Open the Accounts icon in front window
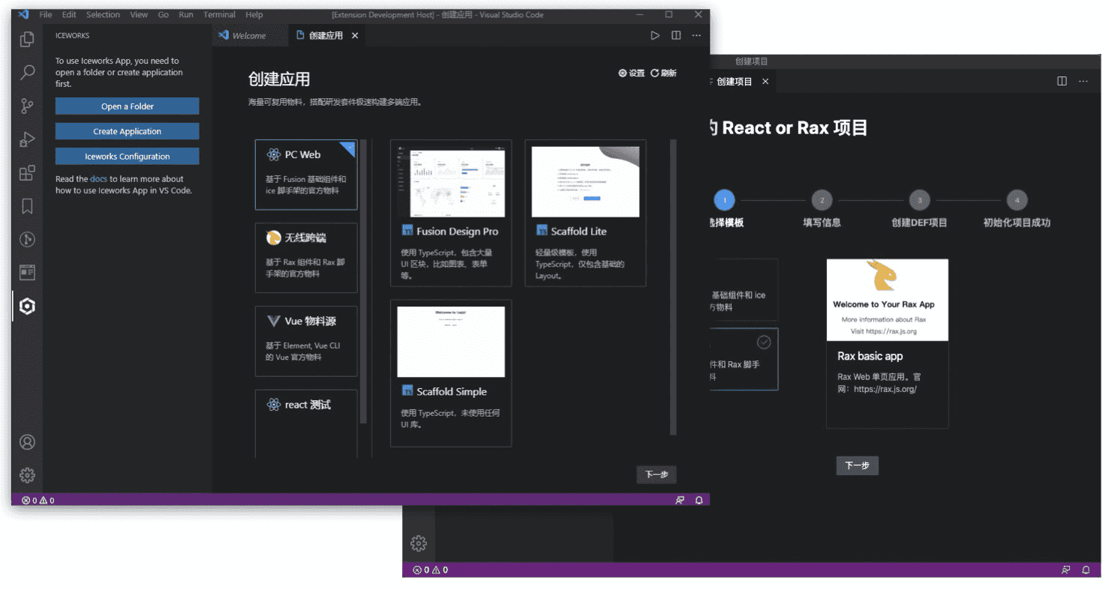Viewport: 1109px width, 589px height. click(x=27, y=442)
